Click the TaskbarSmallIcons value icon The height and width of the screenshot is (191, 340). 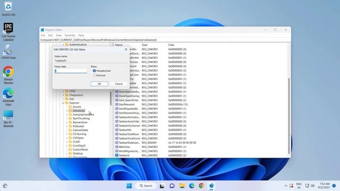pyautogui.click(x=117, y=138)
